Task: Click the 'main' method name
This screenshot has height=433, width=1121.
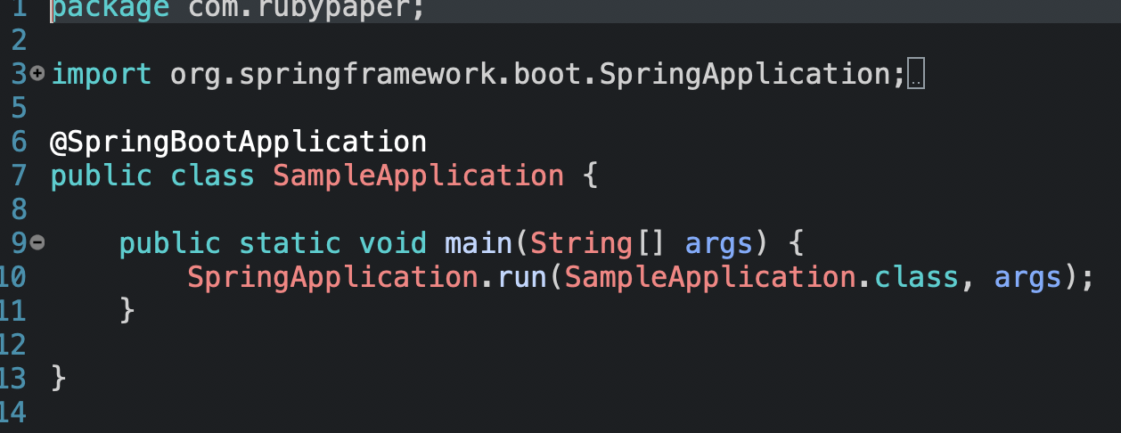Action: point(479,243)
